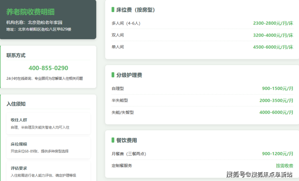The height and width of the screenshot is (181, 299).
Task: Click the 双人间 row label
Action: point(118,35)
